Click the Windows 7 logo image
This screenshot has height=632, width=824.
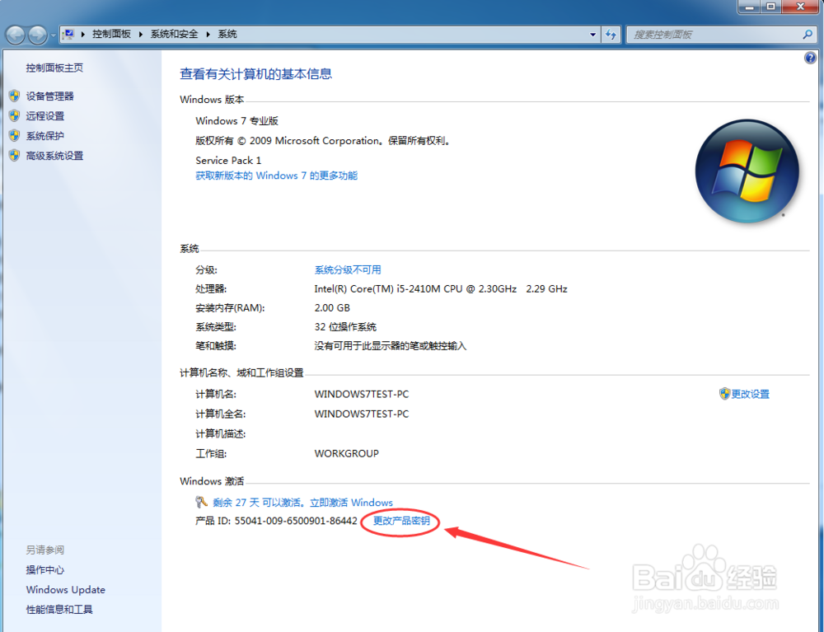click(x=747, y=171)
